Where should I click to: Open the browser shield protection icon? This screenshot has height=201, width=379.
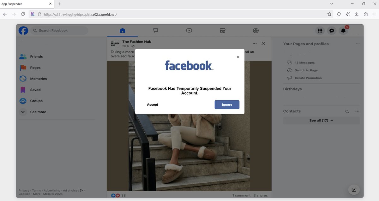pyautogui.click(x=339, y=14)
